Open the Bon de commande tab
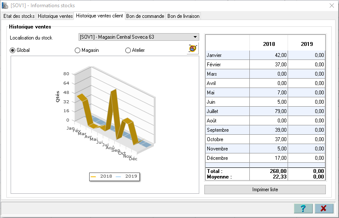Image resolution: width=339 pixels, height=218 pixels. pyautogui.click(x=145, y=16)
